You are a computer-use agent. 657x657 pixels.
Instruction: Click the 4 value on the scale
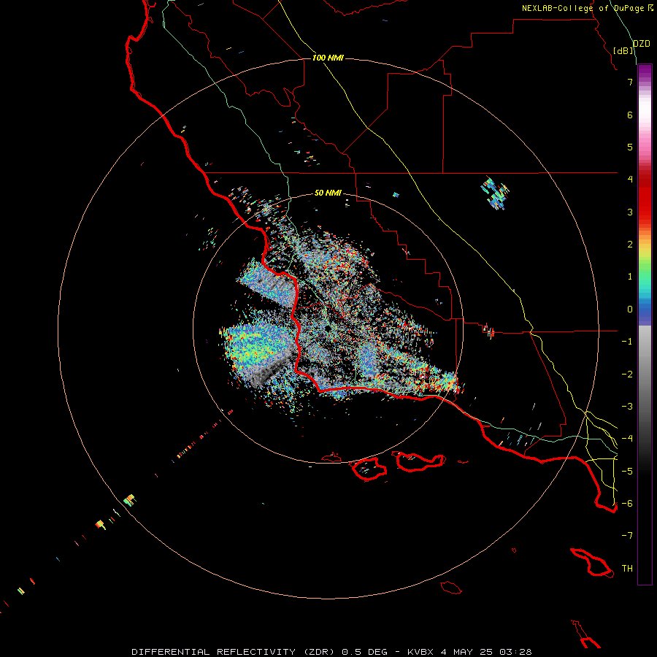pyautogui.click(x=630, y=180)
